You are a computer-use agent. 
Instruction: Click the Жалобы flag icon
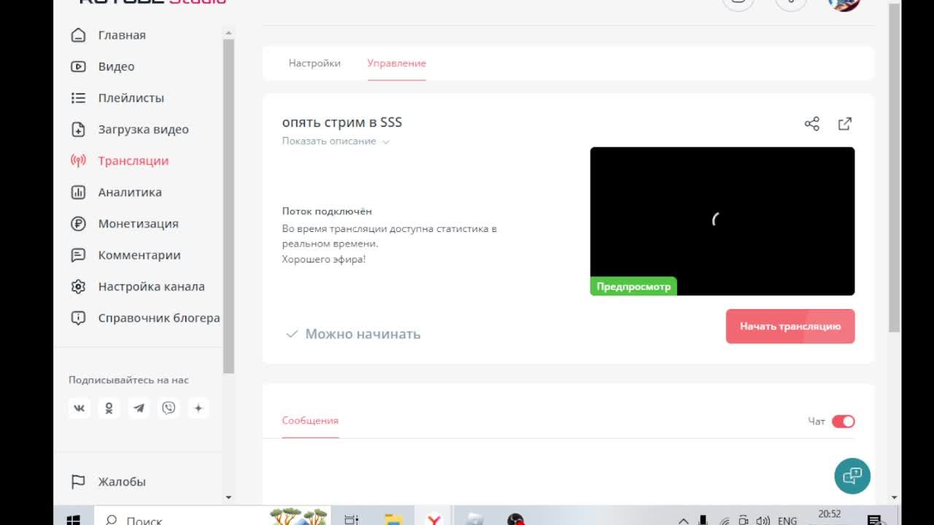pyautogui.click(x=78, y=482)
